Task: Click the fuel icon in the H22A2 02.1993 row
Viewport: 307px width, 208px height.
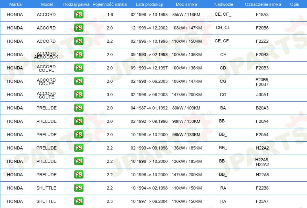Action: tap(79, 148)
